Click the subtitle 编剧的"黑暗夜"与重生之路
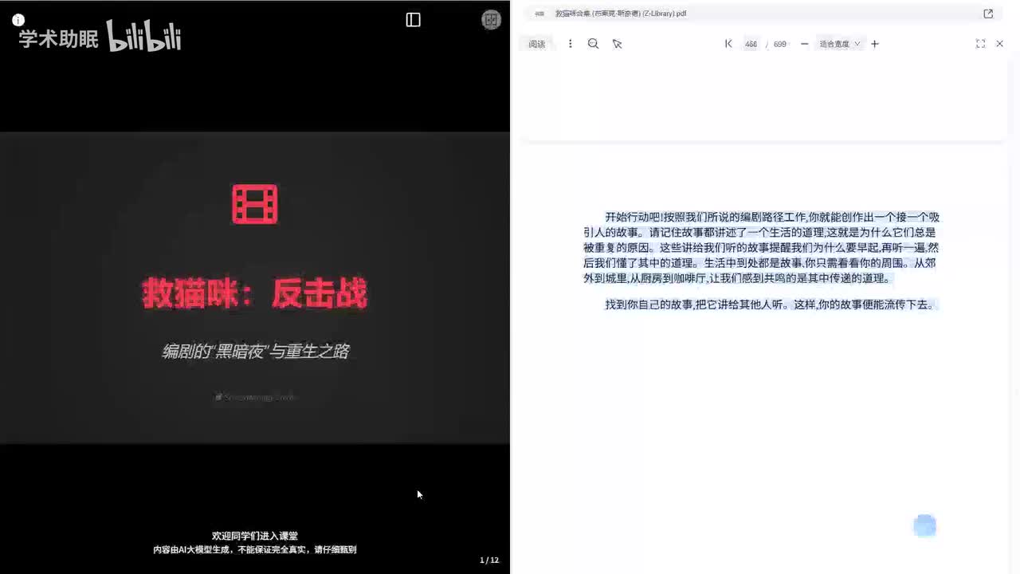 [x=256, y=352]
